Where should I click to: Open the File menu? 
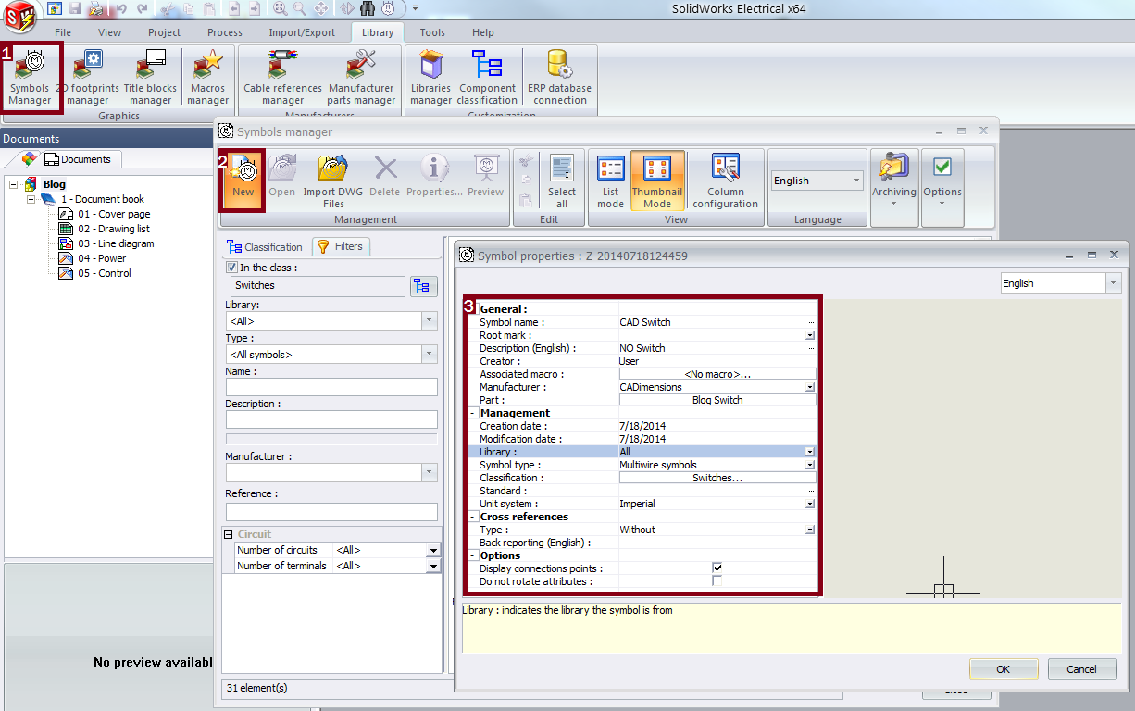tap(63, 32)
